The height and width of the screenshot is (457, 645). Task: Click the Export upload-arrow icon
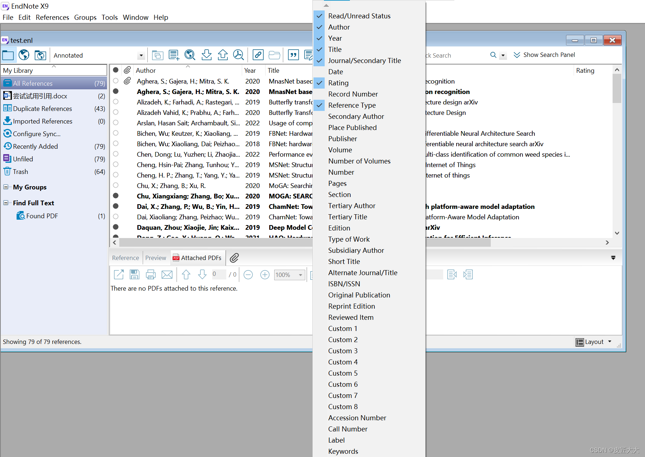coord(223,55)
